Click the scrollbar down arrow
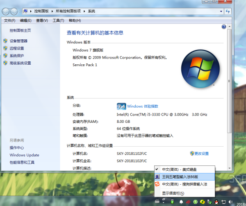The width and height of the screenshot is (246, 206). tap(230, 168)
